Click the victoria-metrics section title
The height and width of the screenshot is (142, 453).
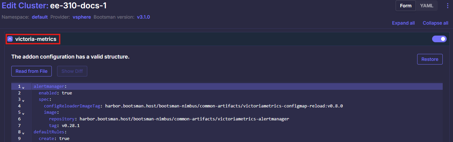36,39
